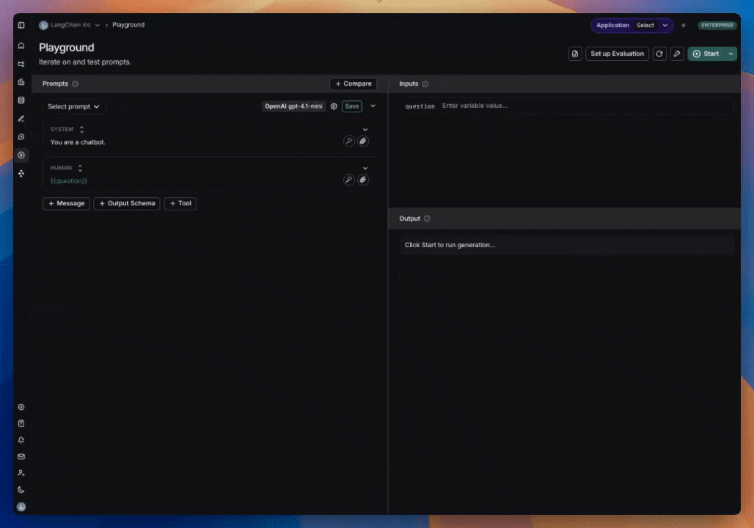Expand the Save button dropdown arrow
Screen dimensions: 754x528
point(373,106)
